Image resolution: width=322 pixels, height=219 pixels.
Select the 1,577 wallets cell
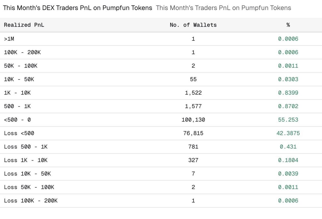coord(193,106)
